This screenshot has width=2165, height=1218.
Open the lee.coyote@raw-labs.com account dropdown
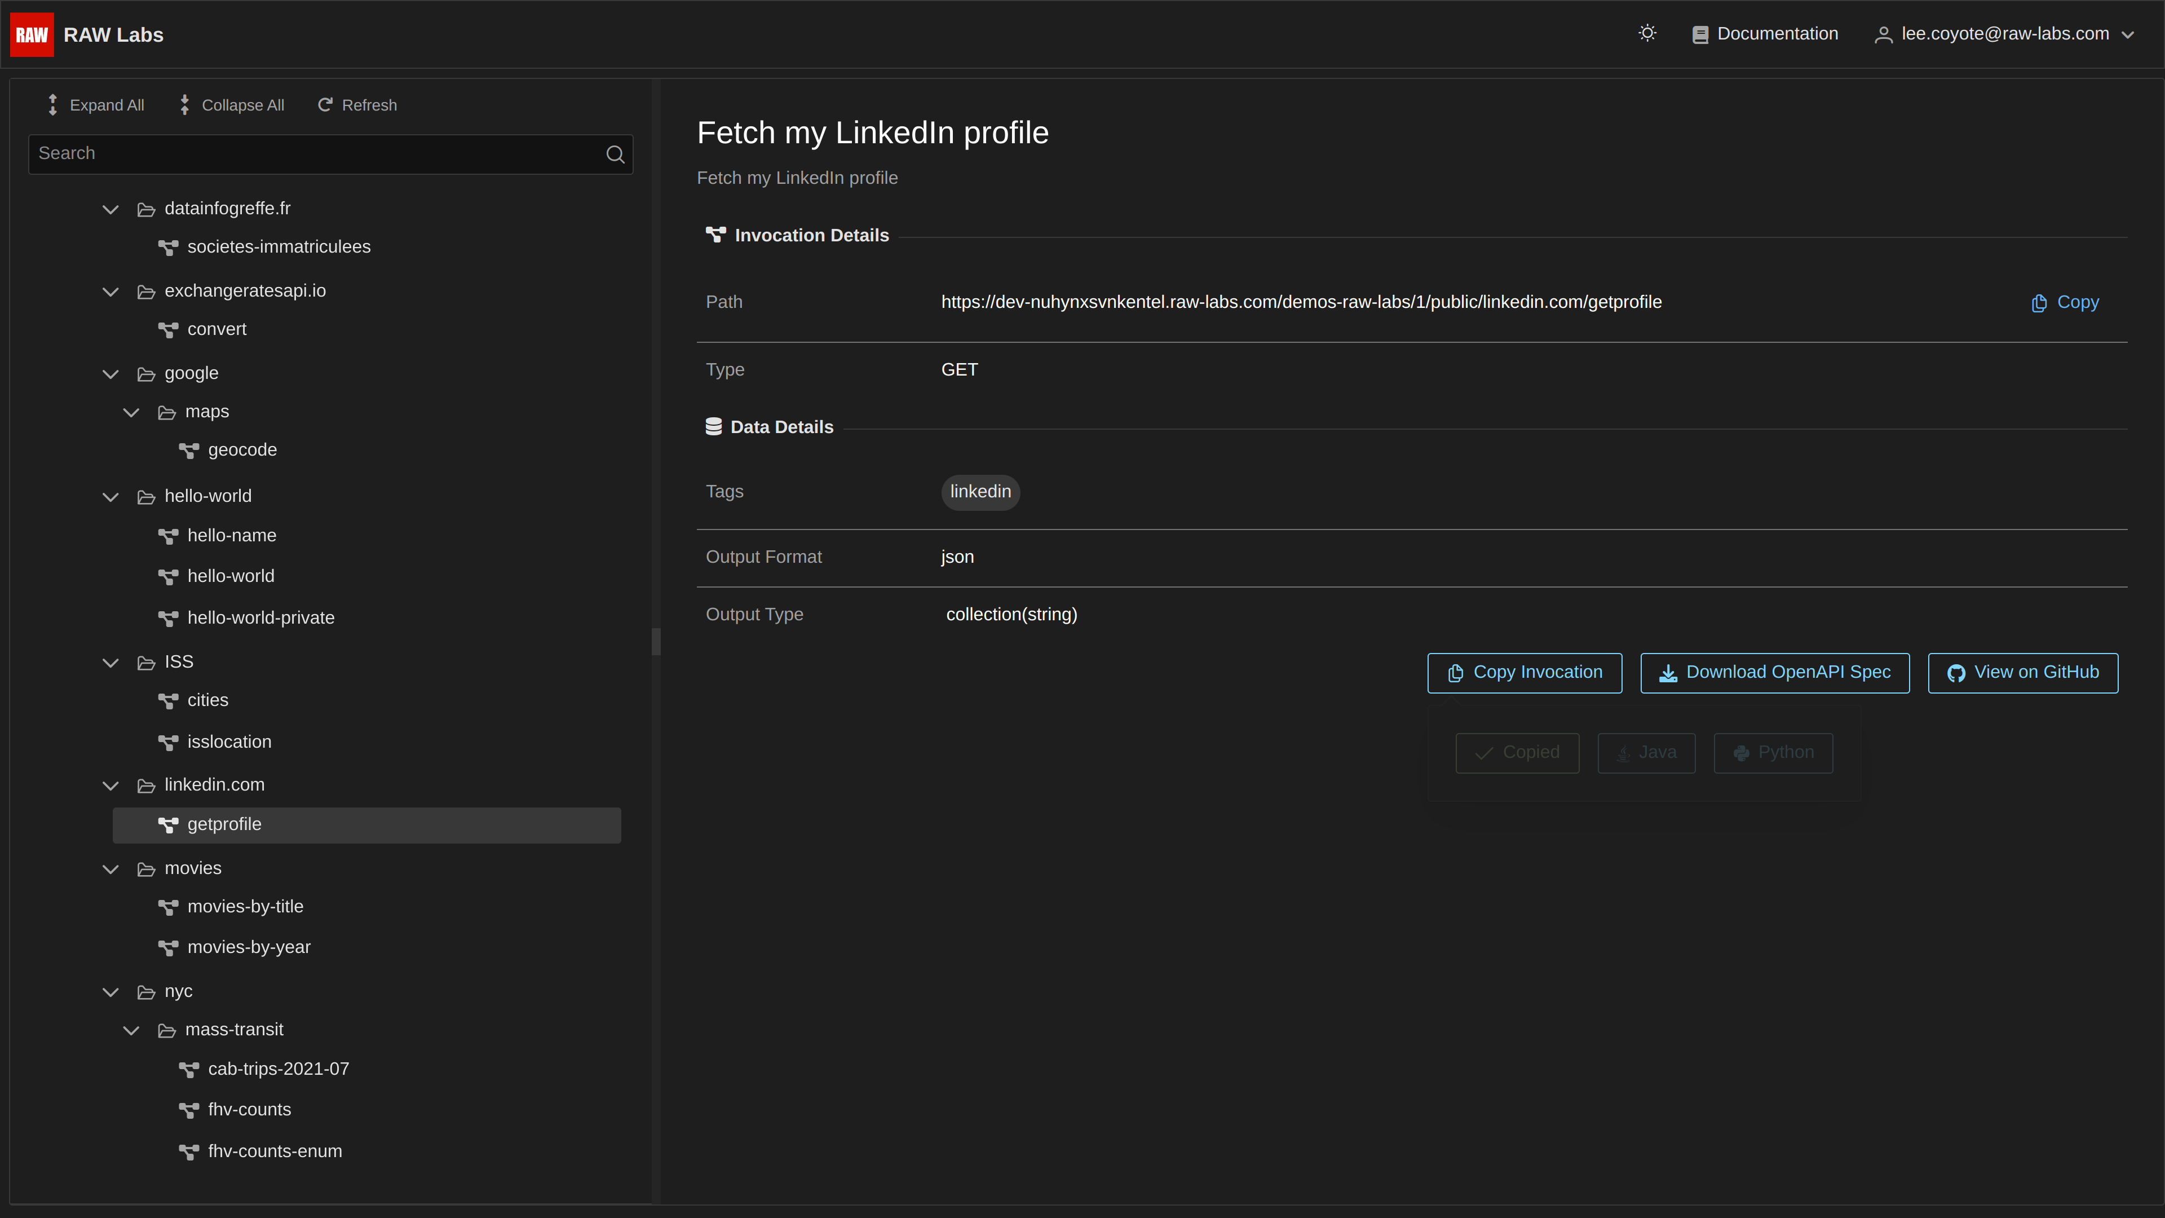[x=2004, y=34]
